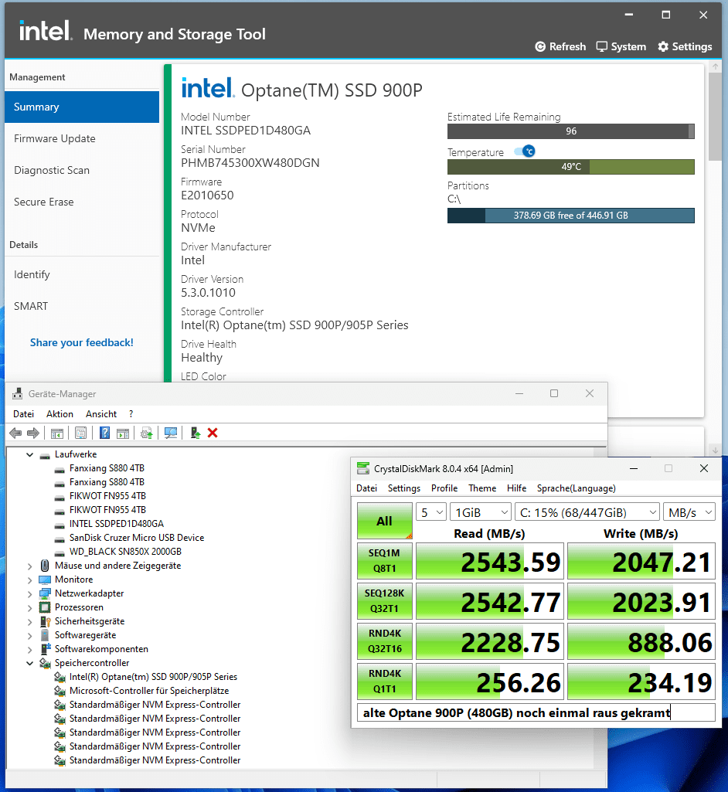Open Datei menu in Geräte-Manager
Viewport: 728px width, 792px height.
click(24, 413)
